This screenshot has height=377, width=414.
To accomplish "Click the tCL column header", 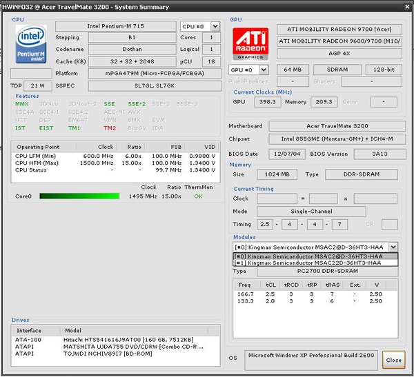I will pyautogui.click(x=271, y=285).
